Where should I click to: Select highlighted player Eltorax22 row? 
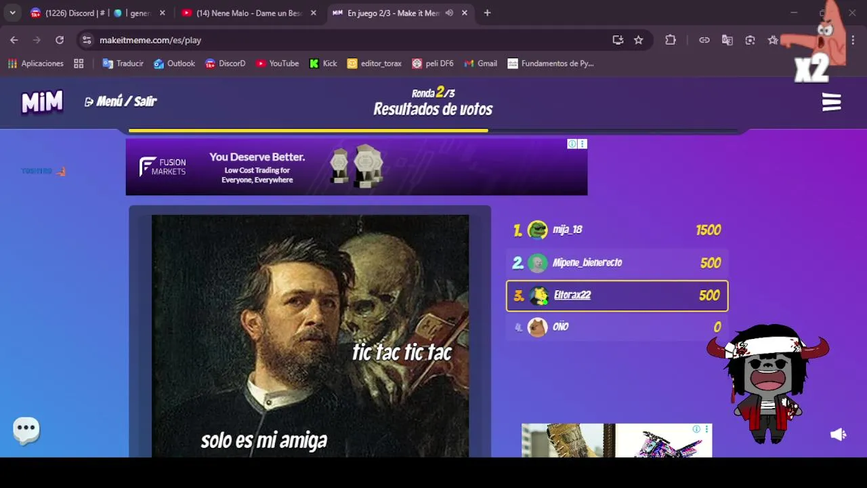click(617, 296)
